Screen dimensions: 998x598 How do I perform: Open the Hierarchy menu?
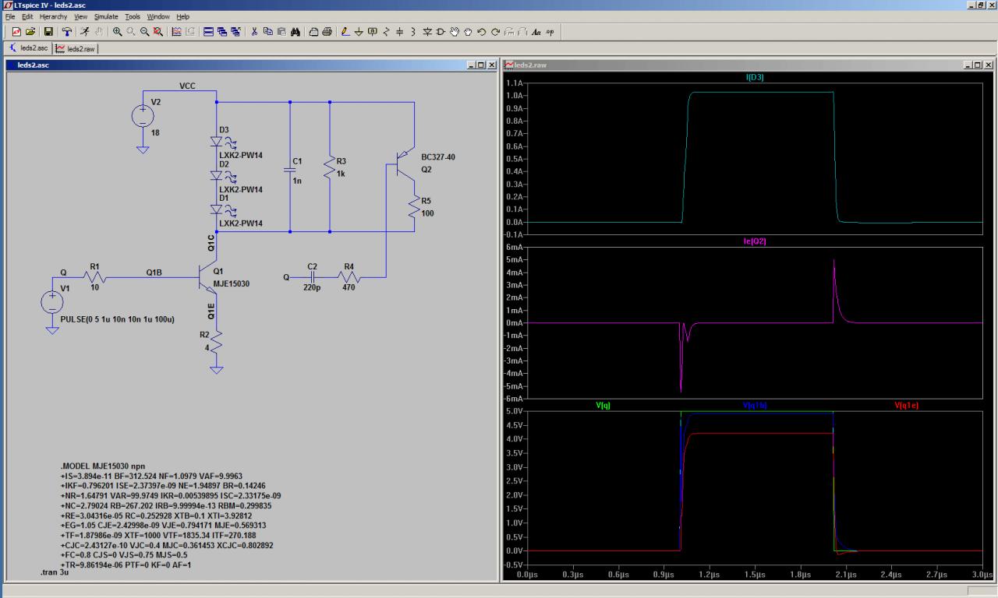(x=55, y=16)
